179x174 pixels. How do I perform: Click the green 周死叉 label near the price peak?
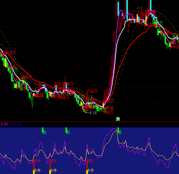pyautogui.click(x=158, y=23)
